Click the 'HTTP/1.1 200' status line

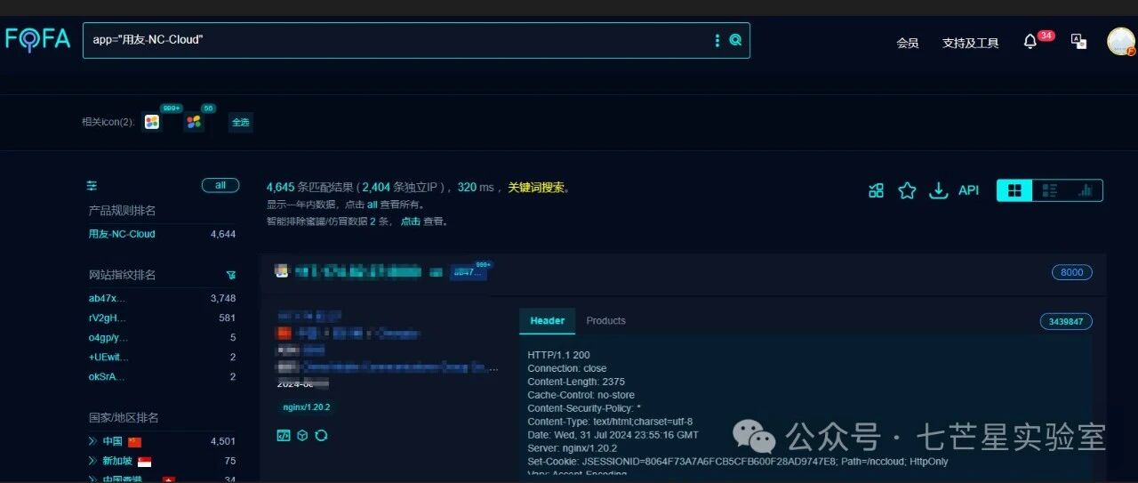[558, 355]
